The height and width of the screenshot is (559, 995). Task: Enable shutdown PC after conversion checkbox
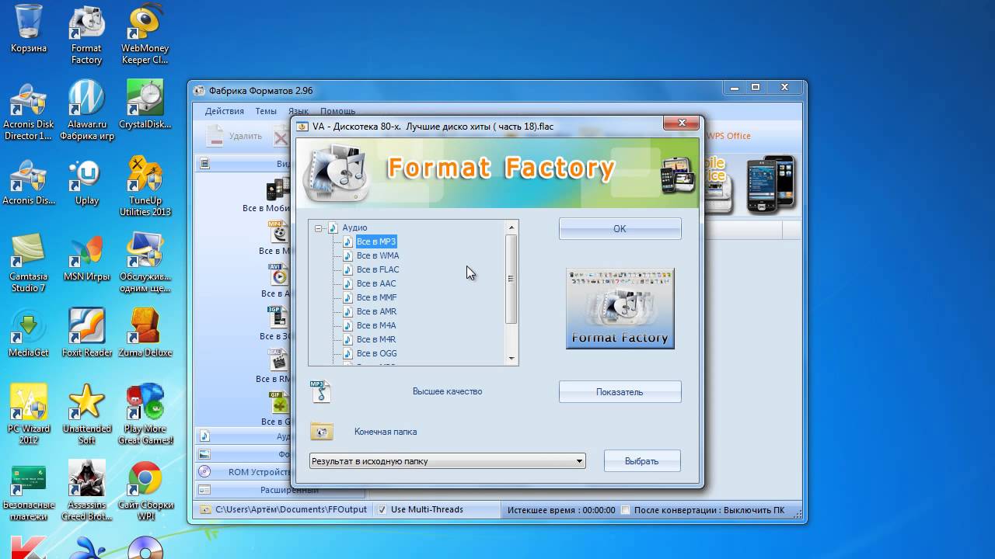pyautogui.click(x=624, y=510)
